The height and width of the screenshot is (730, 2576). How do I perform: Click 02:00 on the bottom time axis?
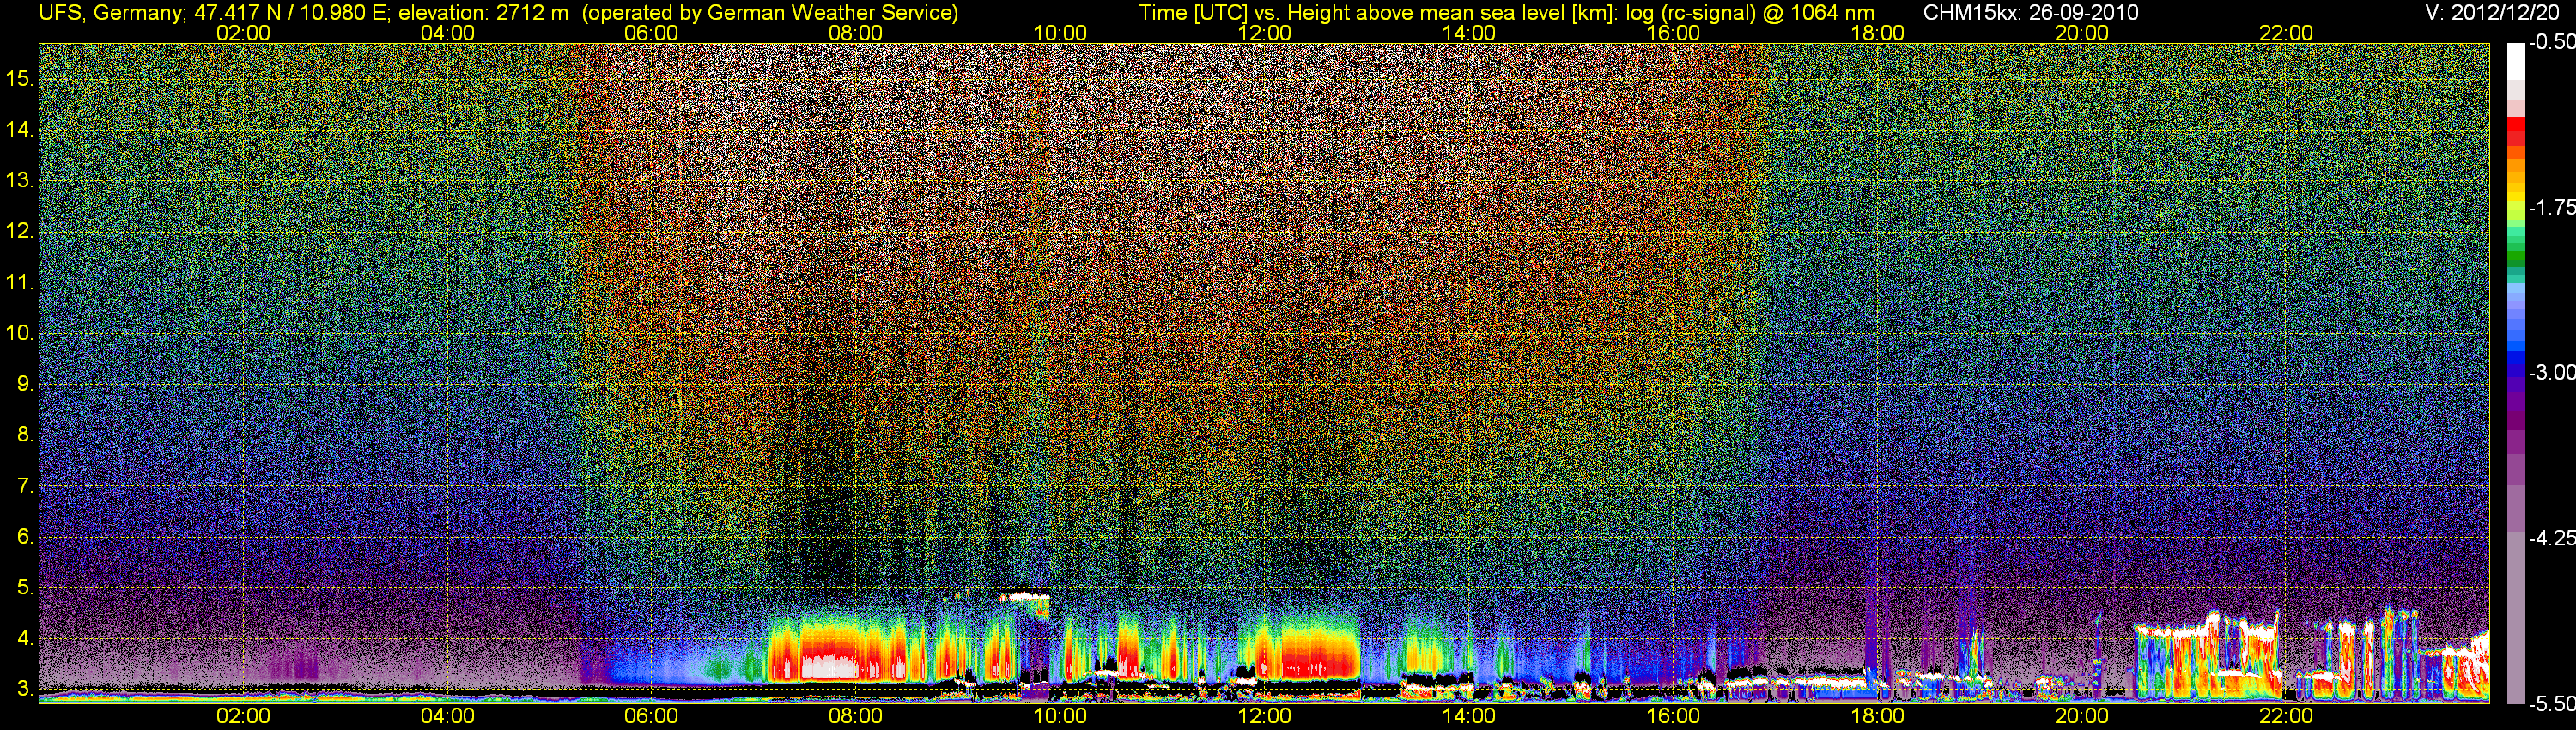[x=243, y=716]
